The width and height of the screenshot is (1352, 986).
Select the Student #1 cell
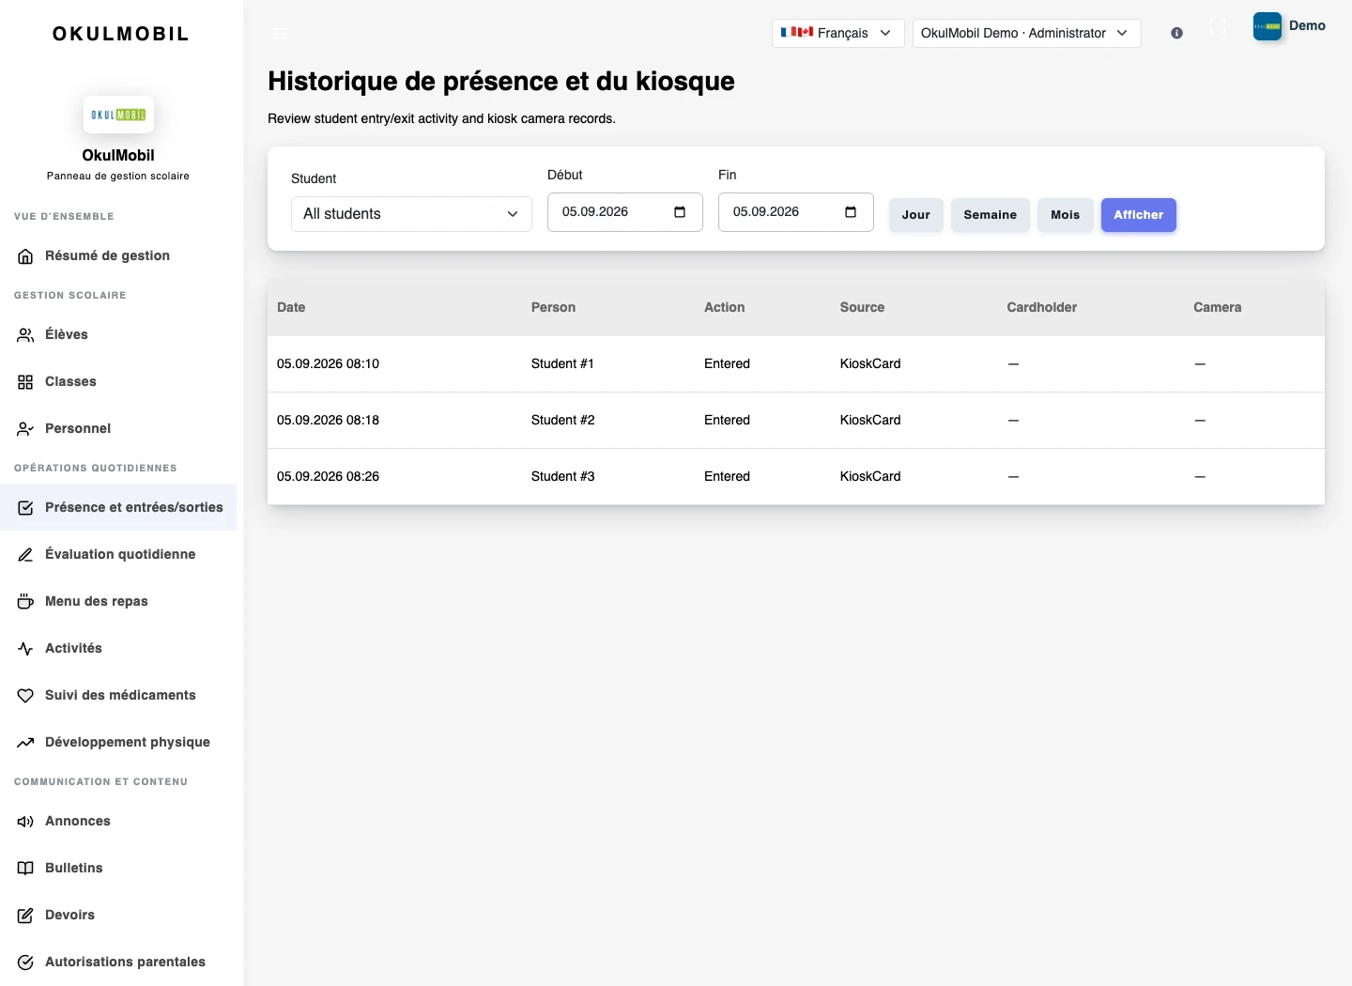coord(562,364)
